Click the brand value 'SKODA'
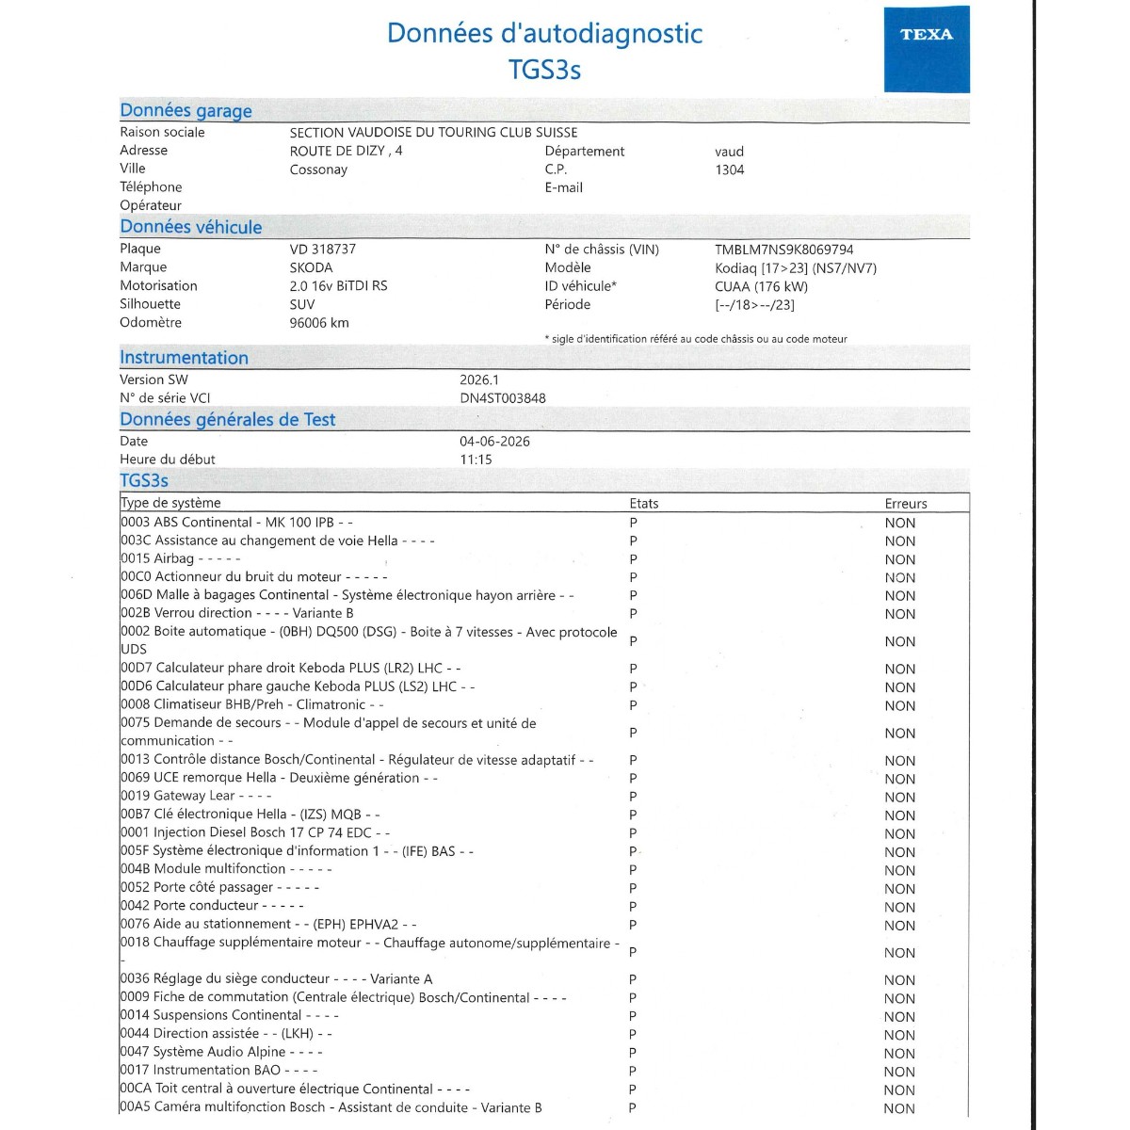This screenshot has height=1130, width=1130. pos(311,267)
